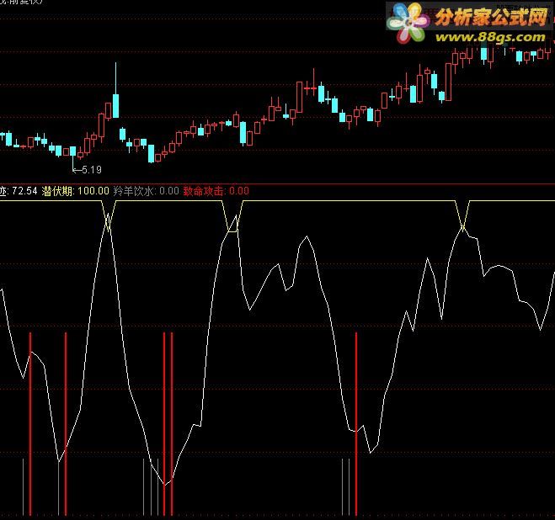Screen dimensions: 555x520
Task: Click the red 致命攻击: 0.00 label
Action: tap(216, 191)
